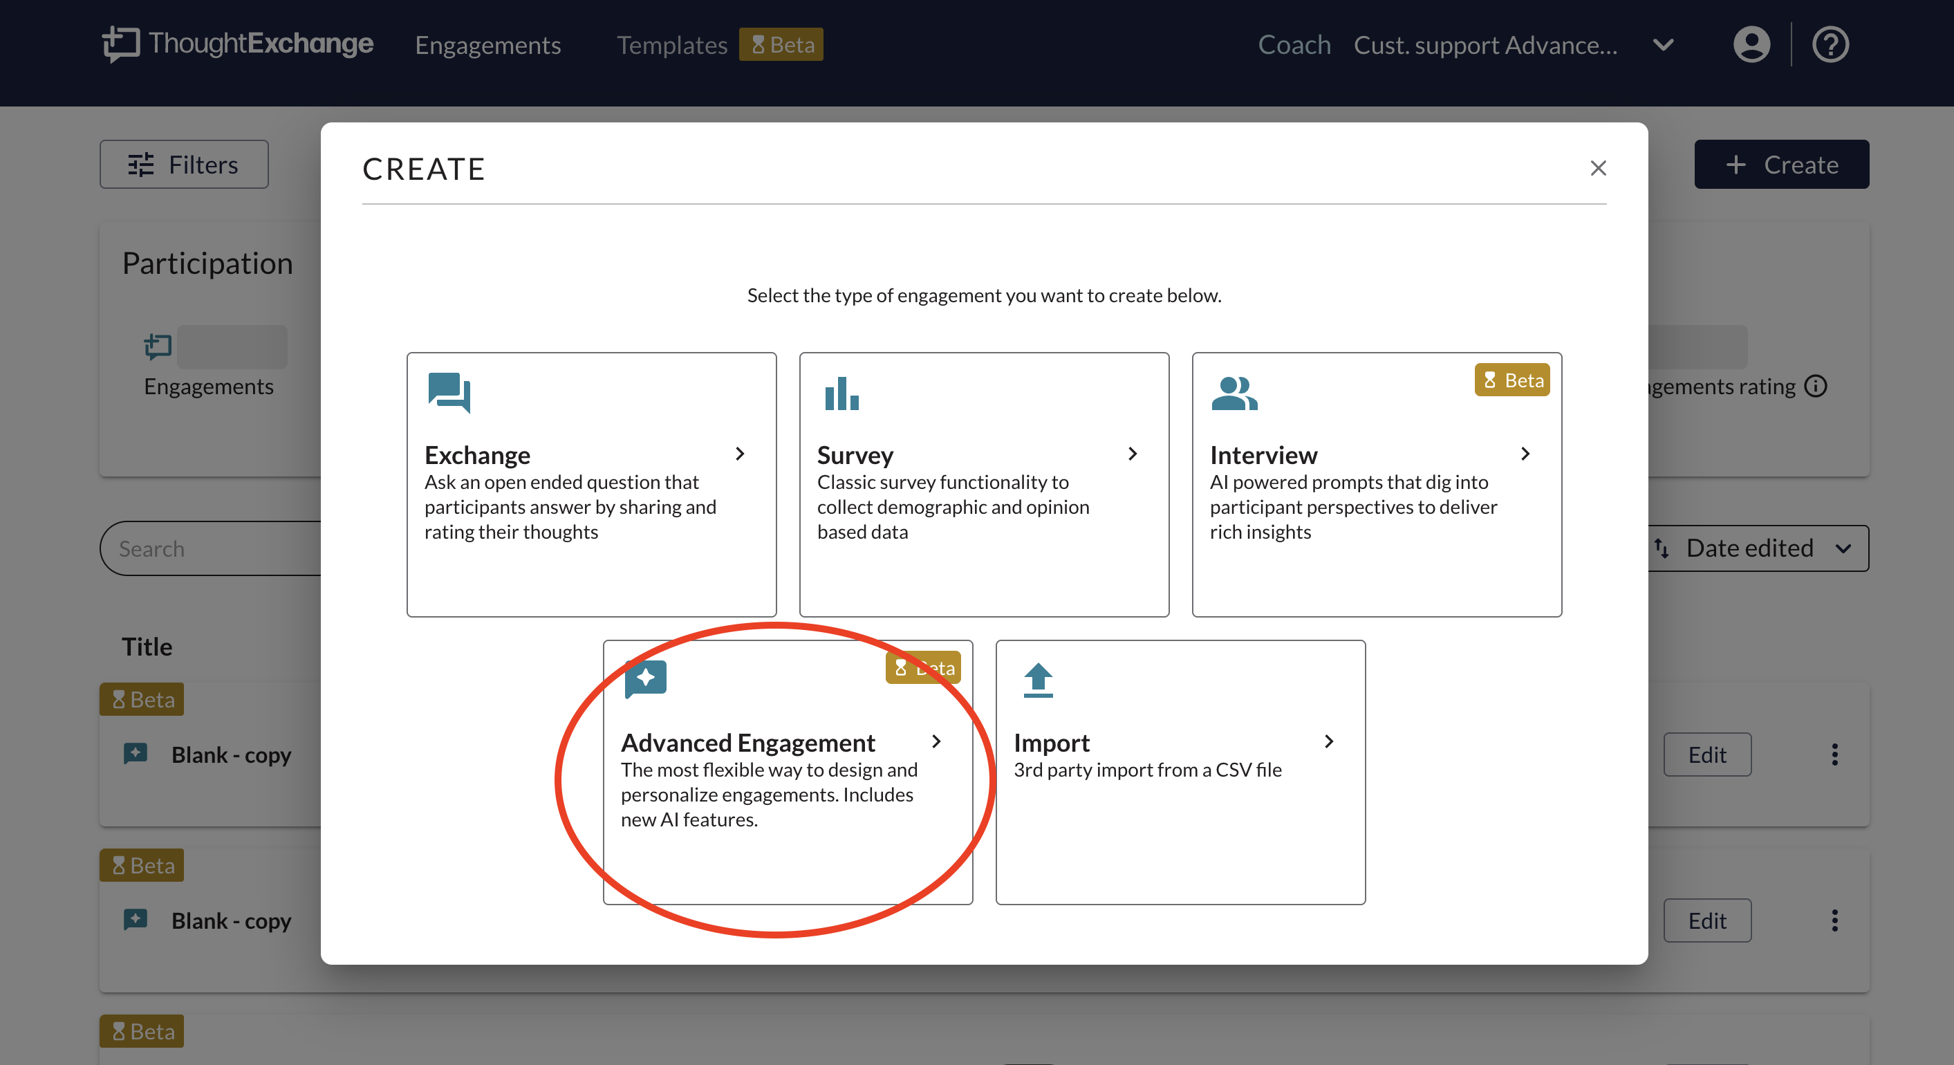Click the Beta badge on Interview card
This screenshot has width=1954, height=1065.
1511,380
